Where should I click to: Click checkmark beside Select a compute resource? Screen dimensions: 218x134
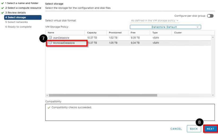pos(2,8)
